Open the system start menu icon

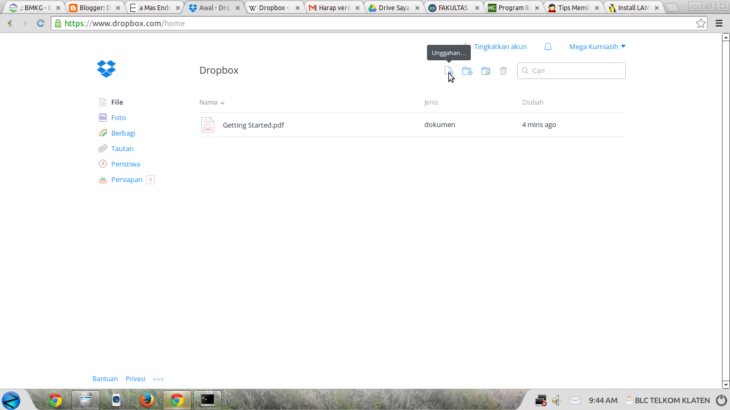(11, 400)
